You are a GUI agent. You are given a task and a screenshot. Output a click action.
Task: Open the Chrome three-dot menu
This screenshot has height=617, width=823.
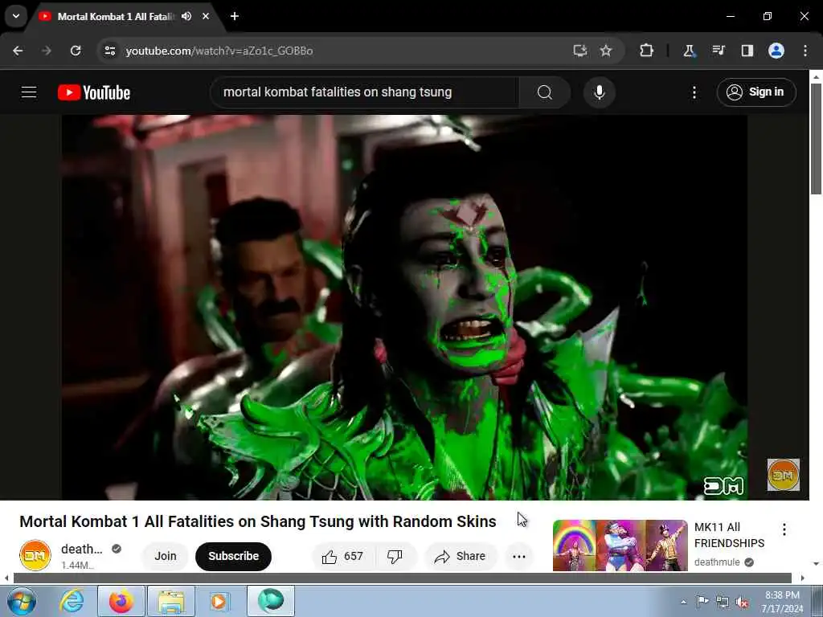[805, 51]
